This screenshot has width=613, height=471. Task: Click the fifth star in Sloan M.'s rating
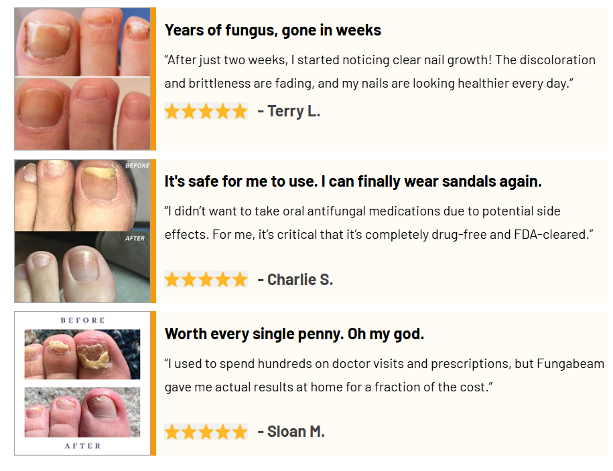(x=240, y=432)
